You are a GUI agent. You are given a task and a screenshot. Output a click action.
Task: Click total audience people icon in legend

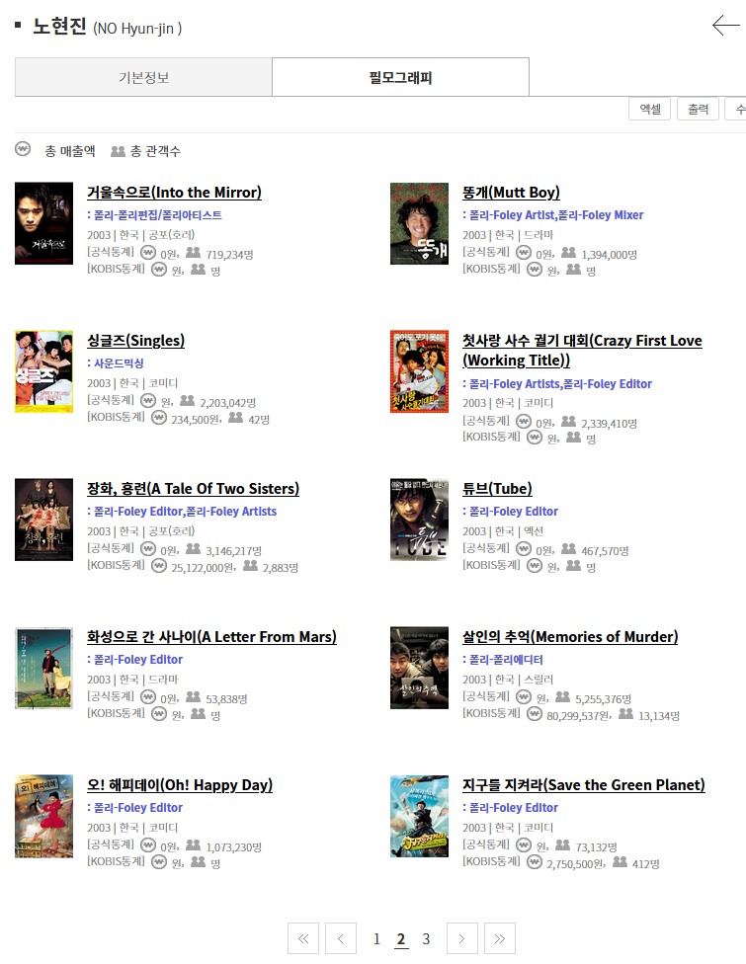click(x=118, y=151)
